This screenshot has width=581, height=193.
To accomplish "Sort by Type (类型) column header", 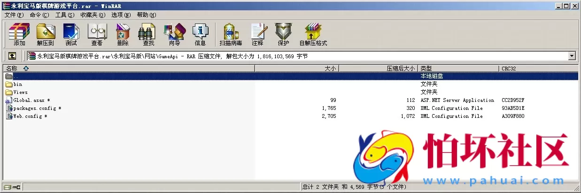I will click(x=459, y=68).
